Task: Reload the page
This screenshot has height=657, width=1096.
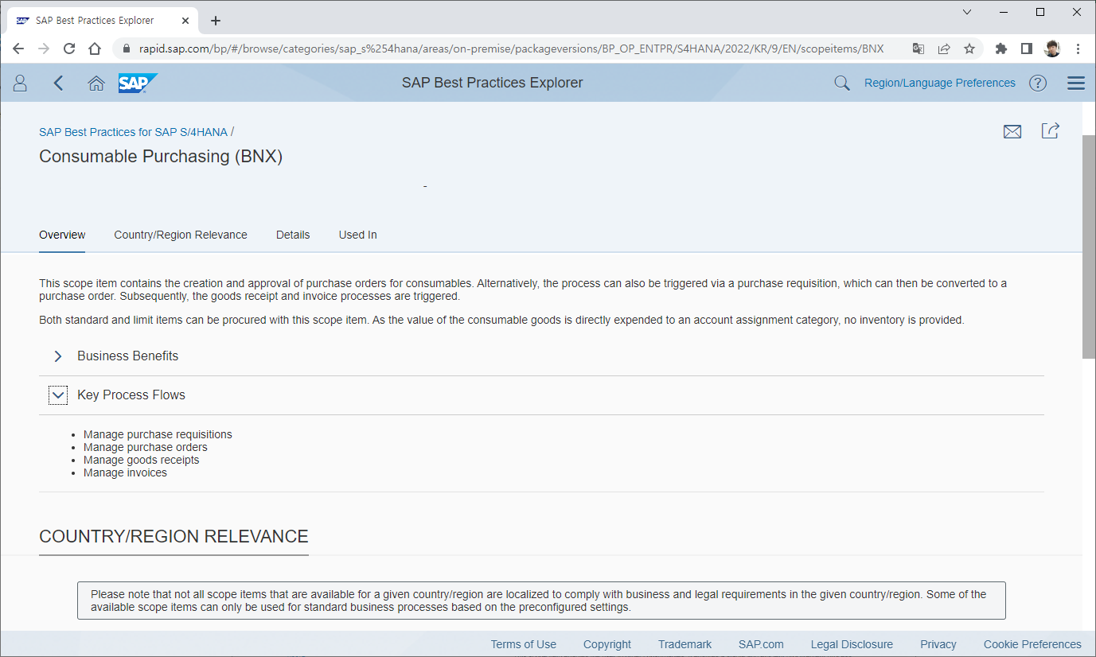Action: click(69, 49)
